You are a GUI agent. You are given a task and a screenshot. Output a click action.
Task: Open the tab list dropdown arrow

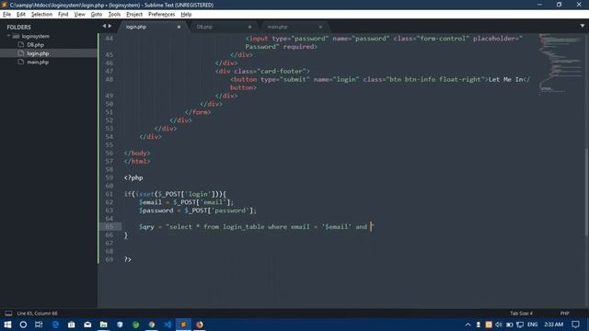pyautogui.click(x=583, y=26)
